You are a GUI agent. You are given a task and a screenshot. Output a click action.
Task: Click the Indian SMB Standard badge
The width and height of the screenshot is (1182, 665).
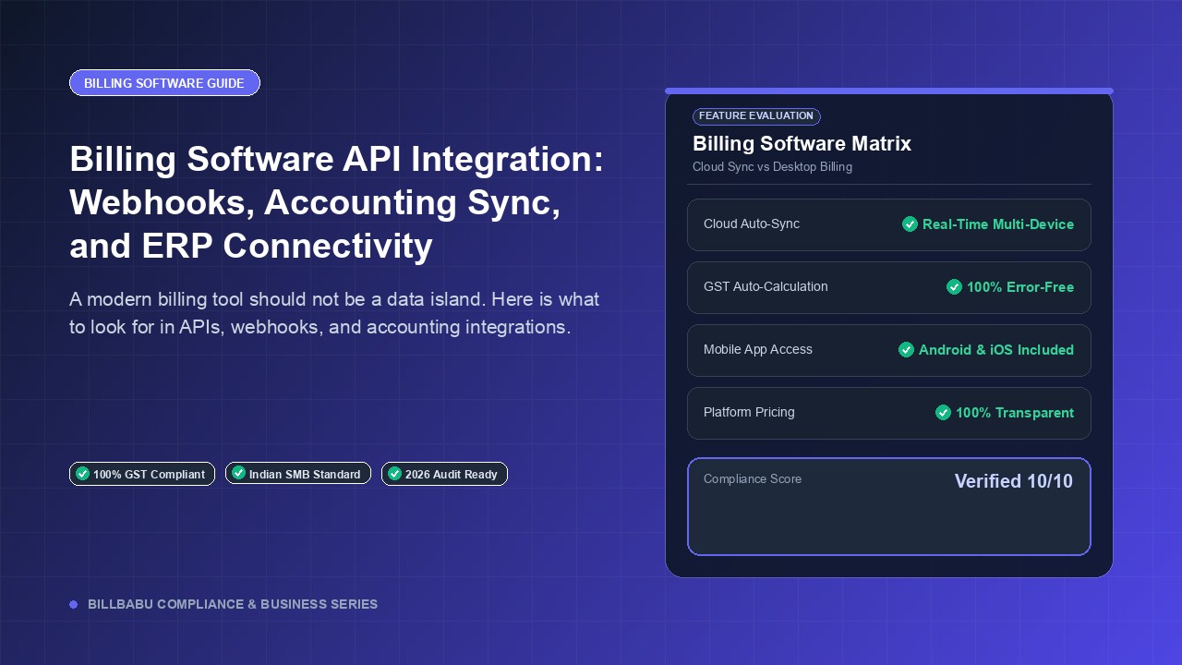(x=298, y=474)
